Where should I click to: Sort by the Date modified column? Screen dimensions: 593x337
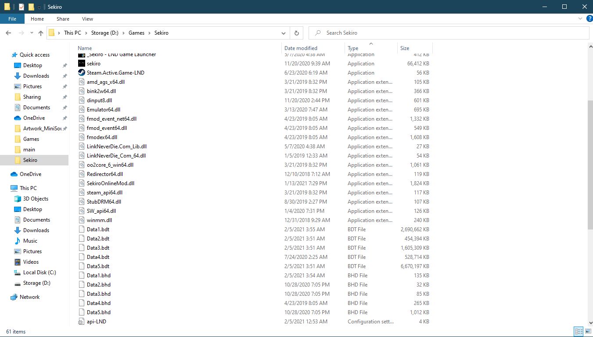(301, 48)
